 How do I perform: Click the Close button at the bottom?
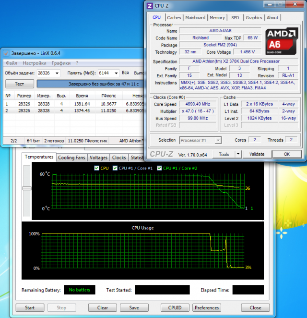click(x=255, y=307)
